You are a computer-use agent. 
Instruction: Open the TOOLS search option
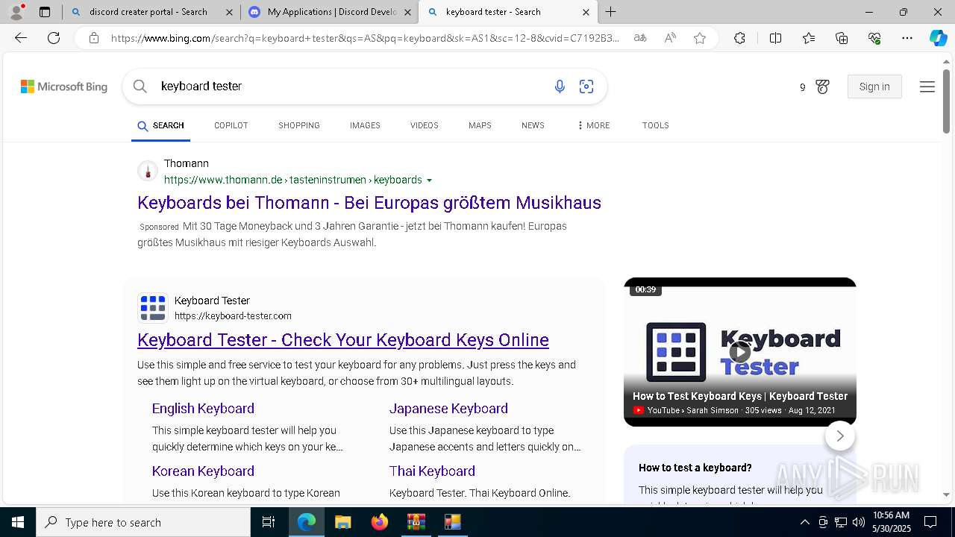[x=656, y=125]
